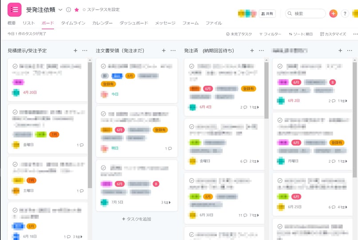Open fourth blurred column options ellipsis

point(350,51)
